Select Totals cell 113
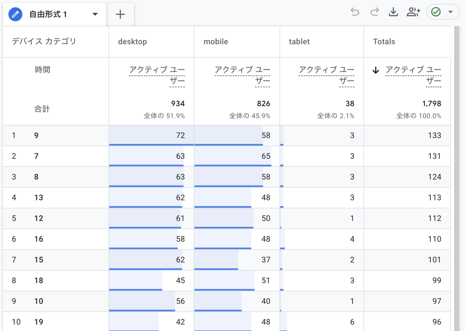 click(407, 197)
